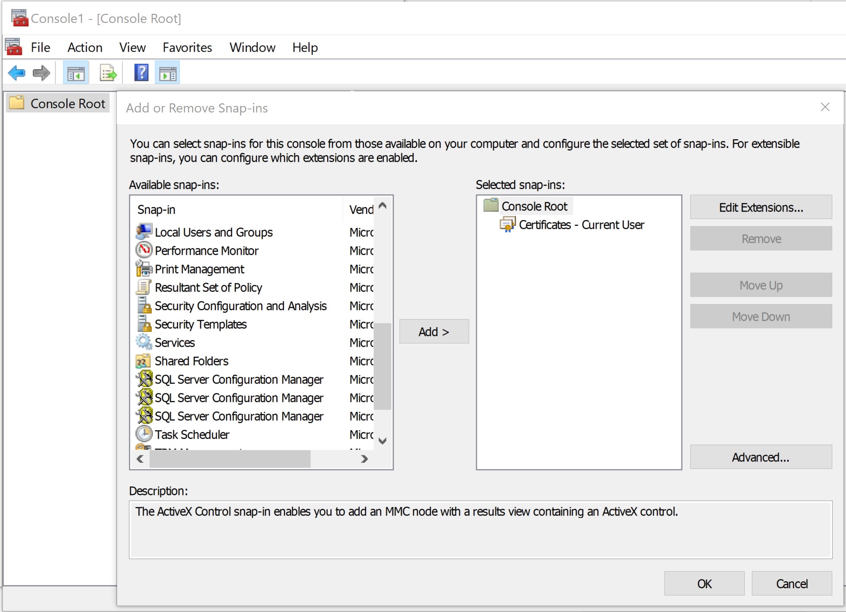Open the Help menu
846x612 pixels.
coord(305,47)
